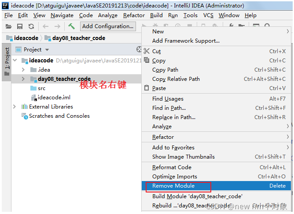Click the Save All floppy disk icon
The width and height of the screenshot is (294, 214).
coord(20,26)
